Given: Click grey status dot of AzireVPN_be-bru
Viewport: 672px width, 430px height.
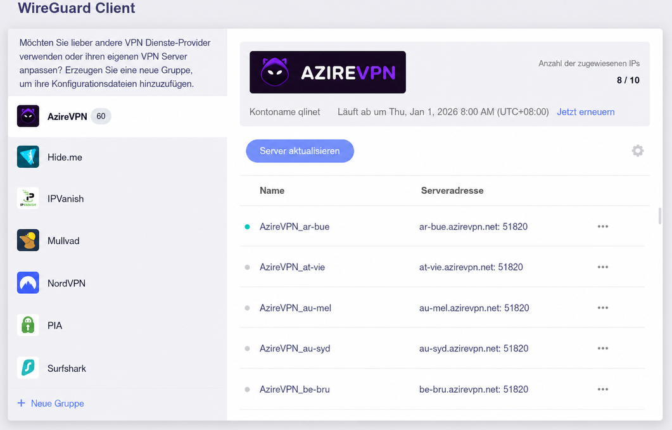Looking at the screenshot, I should coord(247,389).
